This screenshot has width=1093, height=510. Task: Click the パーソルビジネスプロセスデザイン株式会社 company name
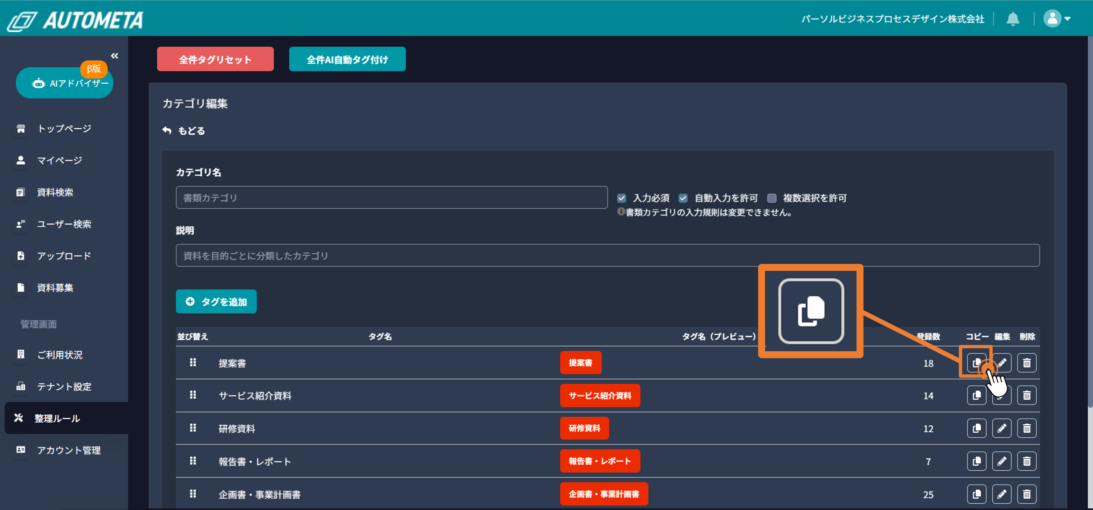click(x=892, y=19)
